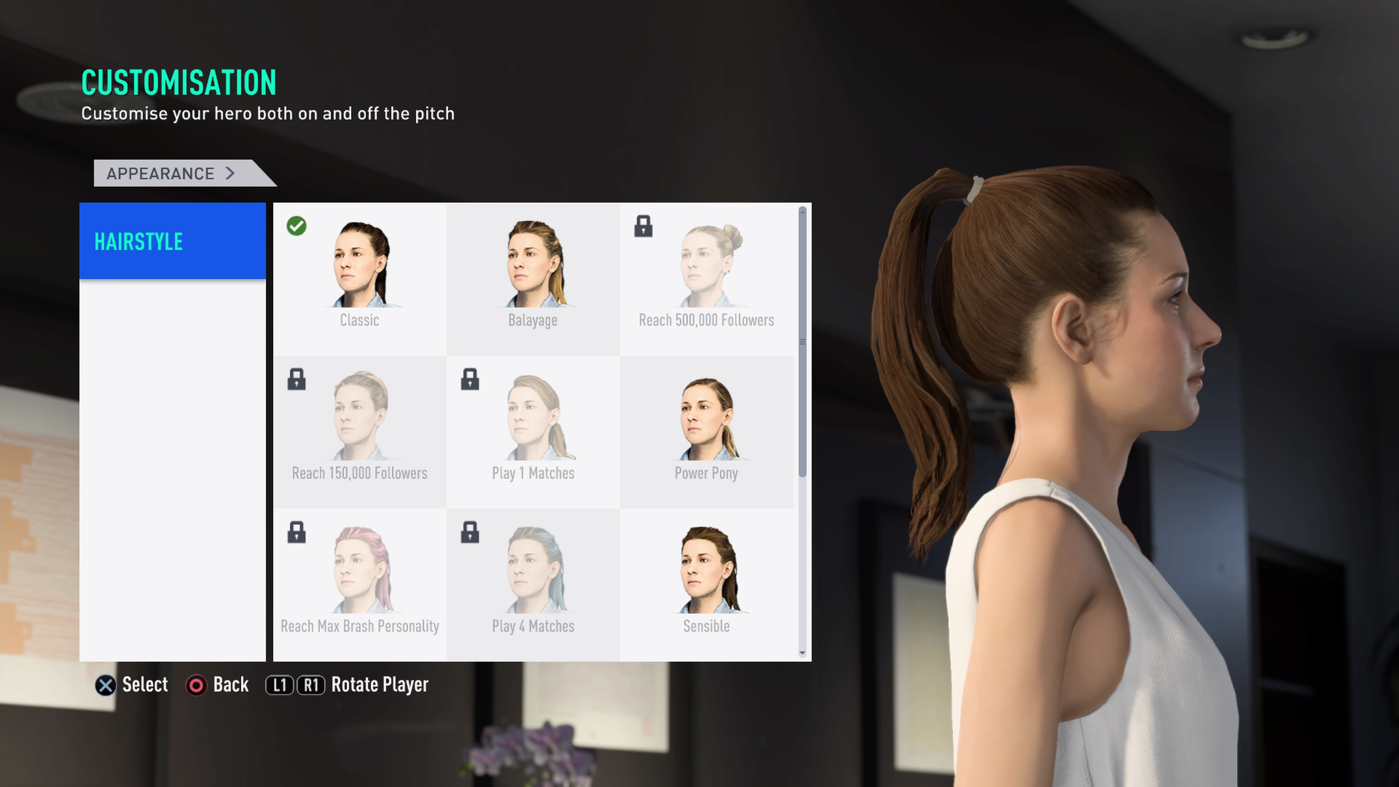Click the lock icon on Reach Max Brash Personality

297,532
